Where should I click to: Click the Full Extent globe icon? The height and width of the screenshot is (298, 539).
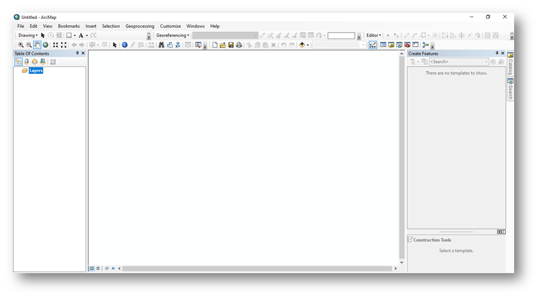(x=46, y=45)
